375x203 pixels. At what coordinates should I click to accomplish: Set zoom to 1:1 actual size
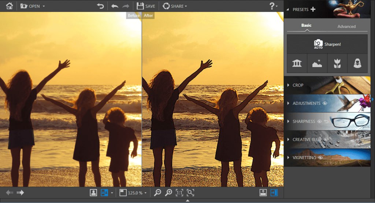tap(179, 193)
